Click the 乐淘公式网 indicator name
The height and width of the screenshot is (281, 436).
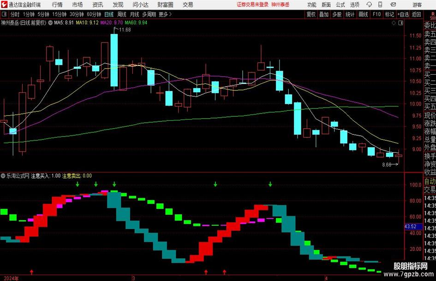pyautogui.click(x=18, y=176)
